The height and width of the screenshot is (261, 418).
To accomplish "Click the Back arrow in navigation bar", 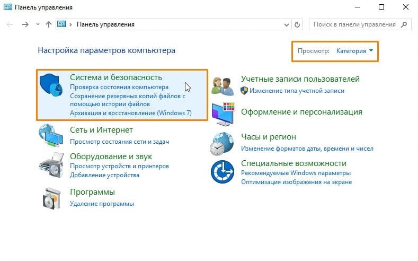I will click(10, 24).
